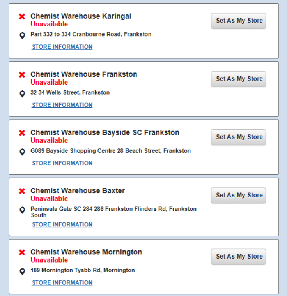The image size is (287, 296).
Task: Show Store Information for Chemist Warehouse Baxter
Action: coord(62,224)
